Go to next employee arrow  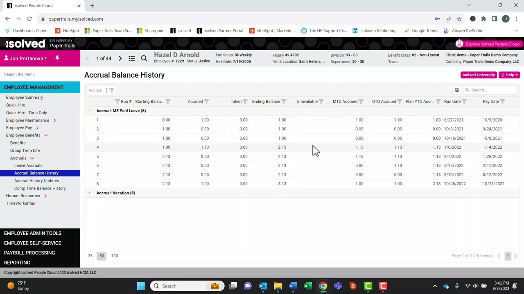120,58
